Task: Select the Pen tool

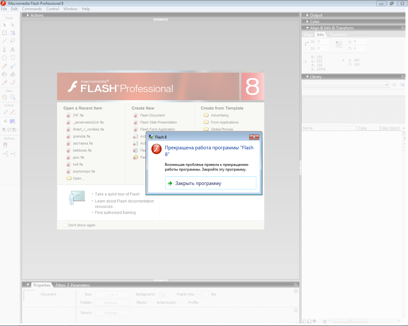Action: click(4, 49)
